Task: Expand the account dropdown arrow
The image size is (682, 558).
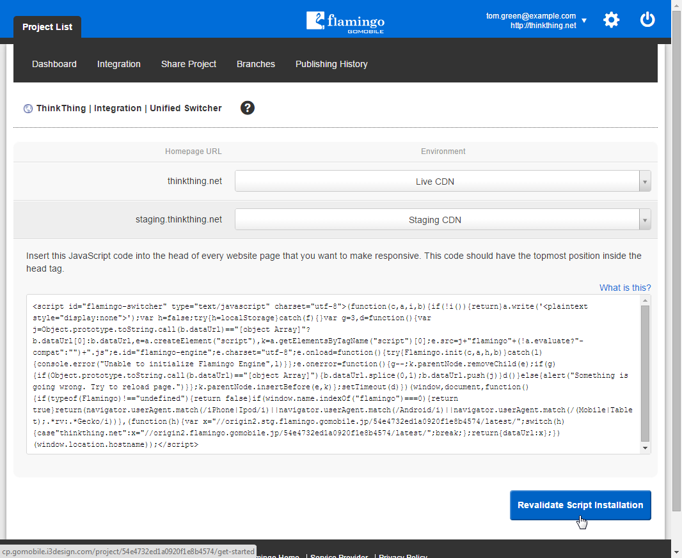Action: [584, 20]
